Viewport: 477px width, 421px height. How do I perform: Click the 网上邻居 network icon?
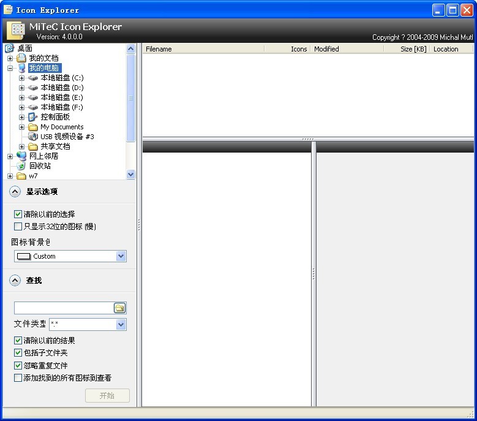(x=21, y=156)
